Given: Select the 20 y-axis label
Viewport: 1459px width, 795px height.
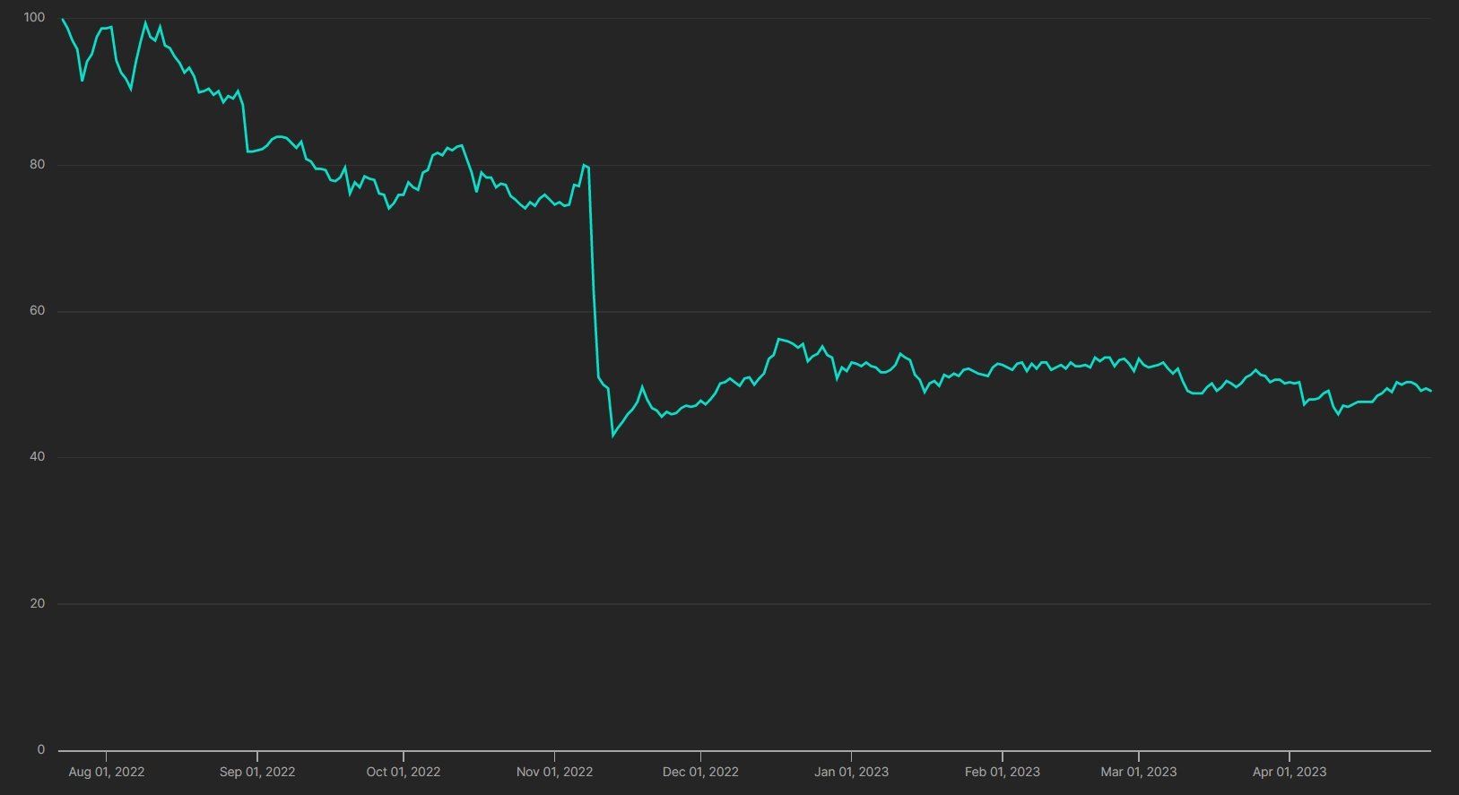Looking at the screenshot, I should 37,604.
